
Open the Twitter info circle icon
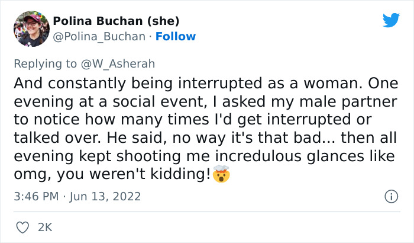point(390,196)
